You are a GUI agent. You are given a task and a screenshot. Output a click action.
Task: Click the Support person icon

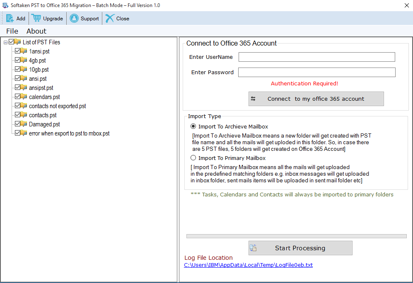click(x=74, y=19)
